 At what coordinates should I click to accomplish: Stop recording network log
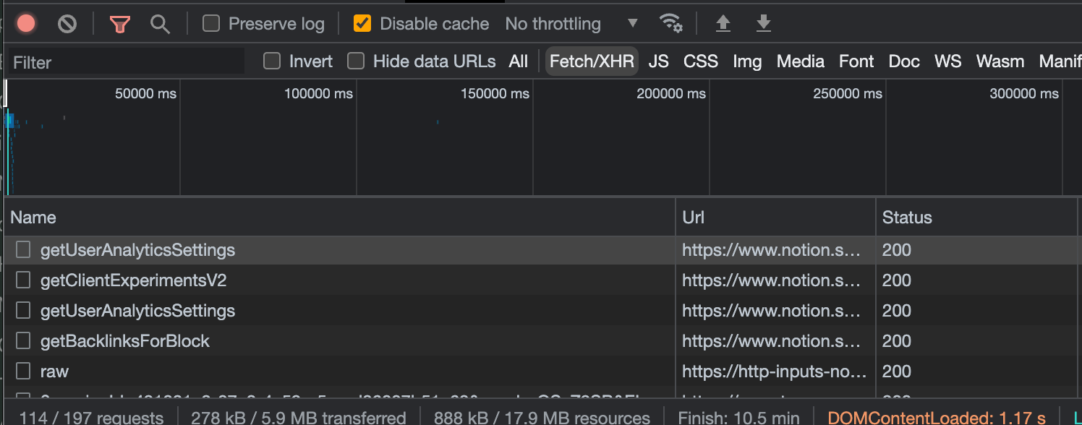26,24
